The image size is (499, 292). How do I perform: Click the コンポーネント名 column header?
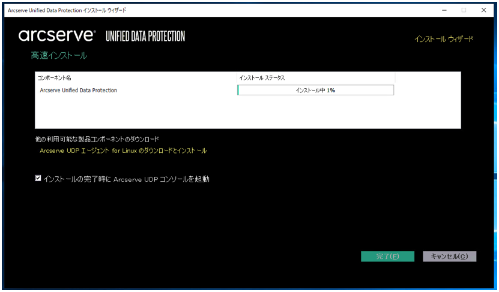point(55,78)
